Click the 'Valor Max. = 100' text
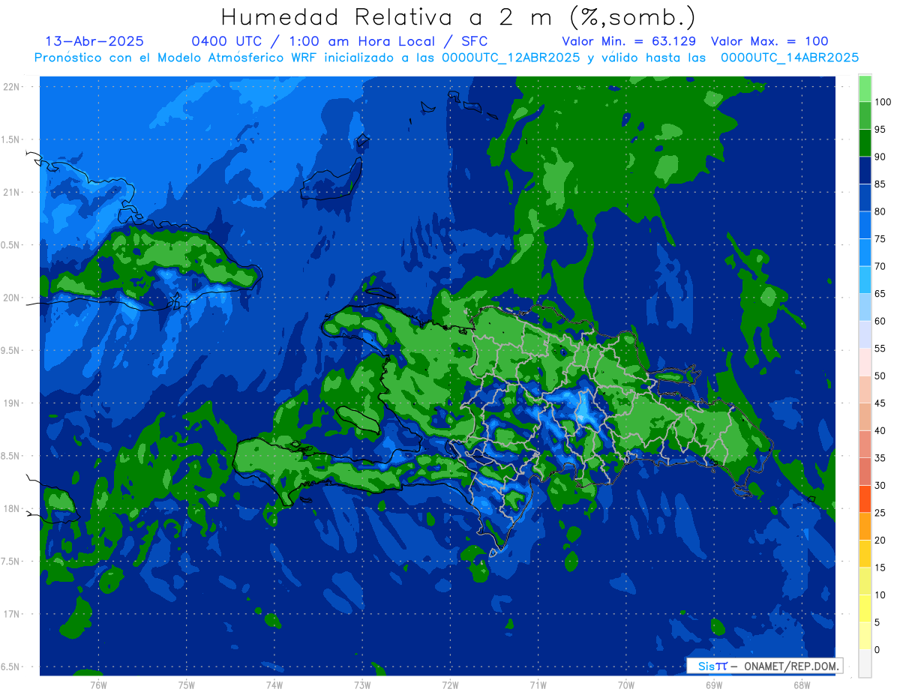This screenshot has width=900, height=695. 769,41
